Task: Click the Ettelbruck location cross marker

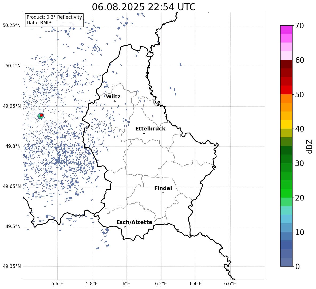Action: pos(144,133)
